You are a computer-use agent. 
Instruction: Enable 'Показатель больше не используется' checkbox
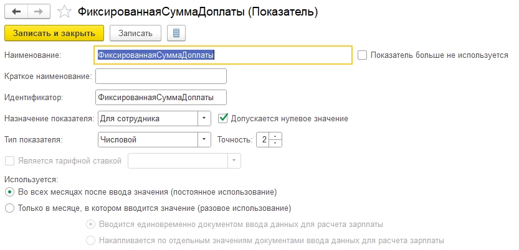(363, 55)
